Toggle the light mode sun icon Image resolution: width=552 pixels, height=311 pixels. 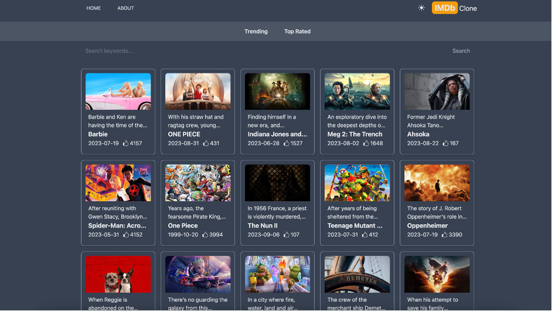click(x=421, y=8)
